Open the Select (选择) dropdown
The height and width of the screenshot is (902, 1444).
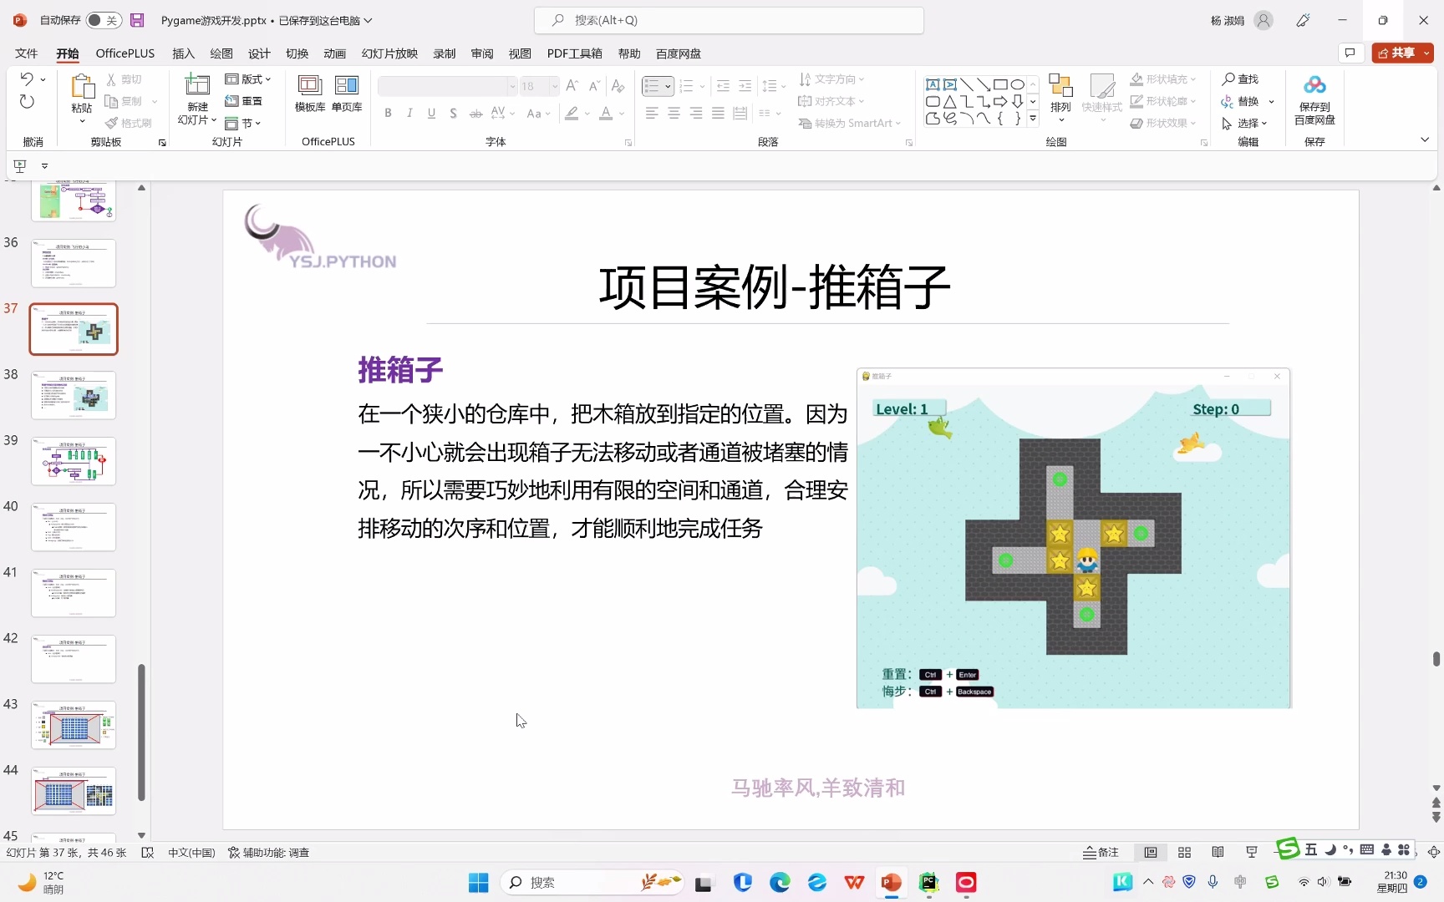(x=1245, y=123)
